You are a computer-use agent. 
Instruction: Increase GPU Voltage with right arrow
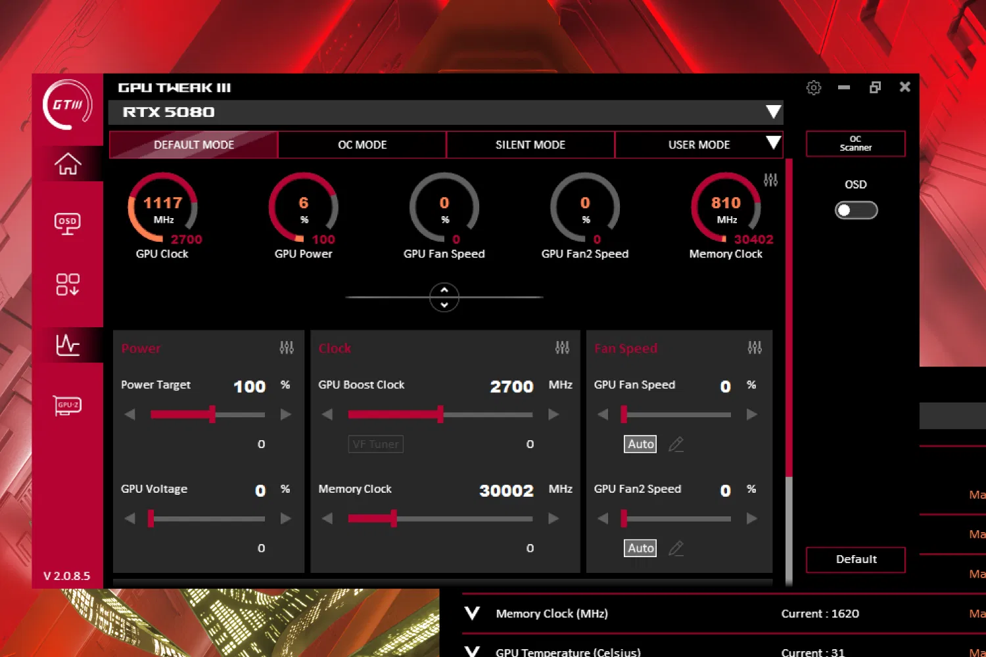tap(286, 518)
